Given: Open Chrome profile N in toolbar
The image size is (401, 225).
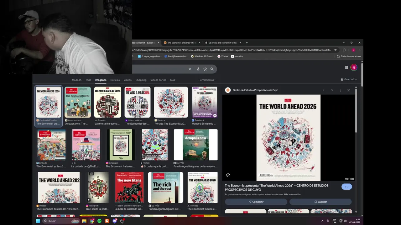Looking at the screenshot, I should 353,50.
